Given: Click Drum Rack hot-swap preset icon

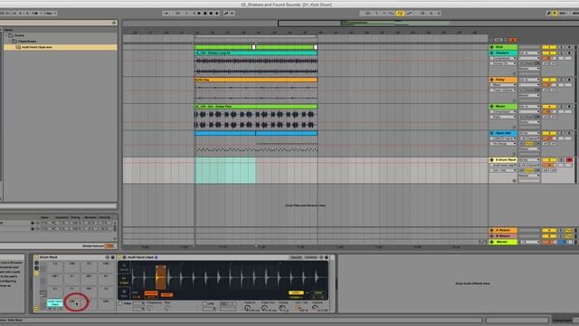Looking at the screenshot, I should 108,257.
